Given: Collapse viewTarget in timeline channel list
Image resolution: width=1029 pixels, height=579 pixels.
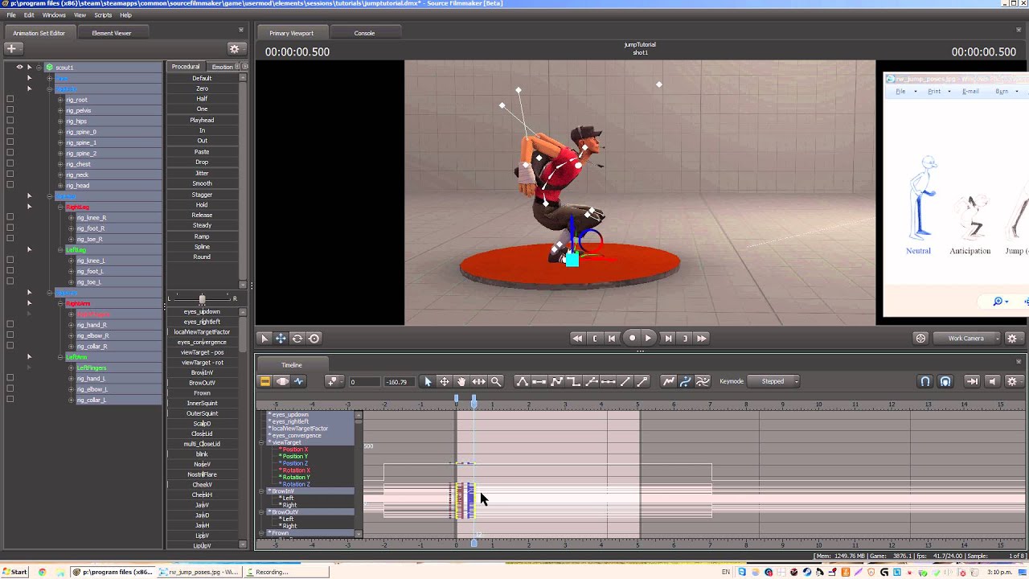Looking at the screenshot, I should point(261,442).
